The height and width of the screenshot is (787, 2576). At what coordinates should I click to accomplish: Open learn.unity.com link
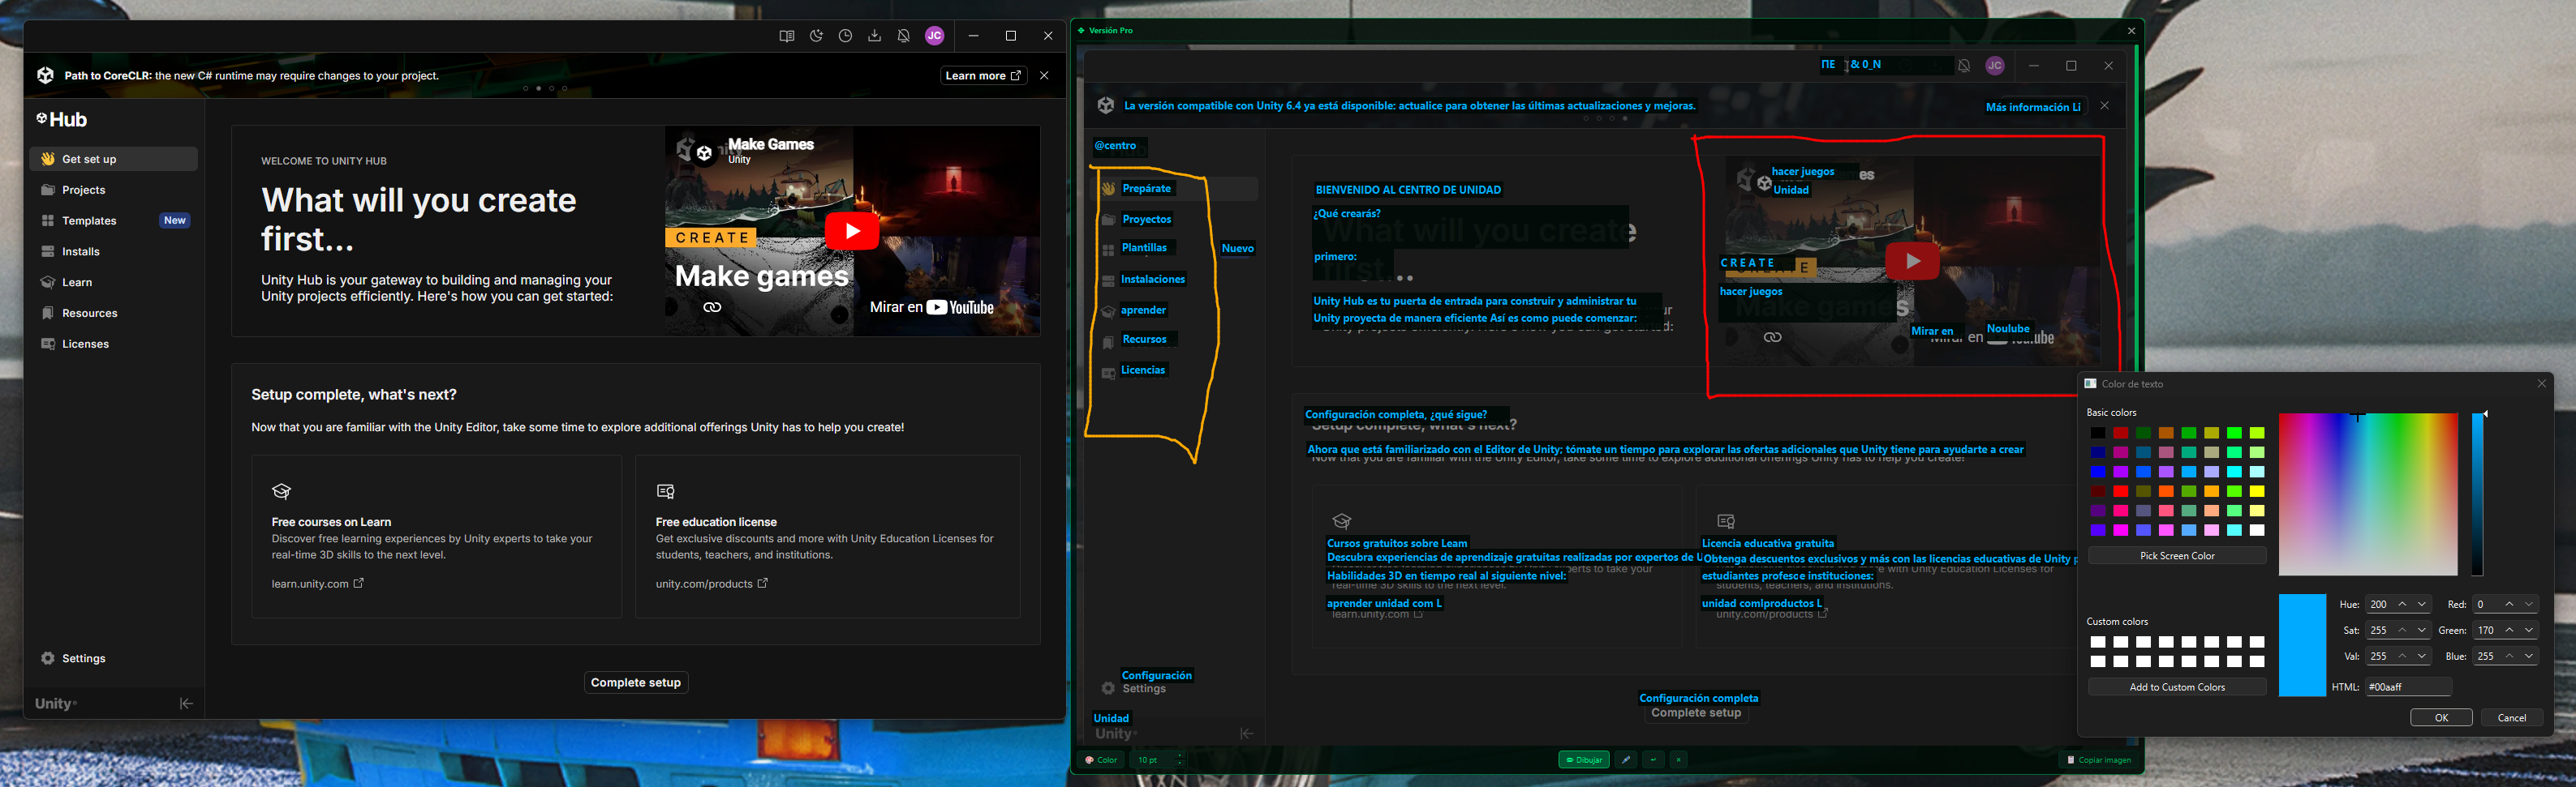[318, 584]
